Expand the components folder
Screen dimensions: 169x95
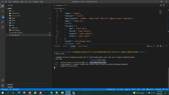(8, 13)
